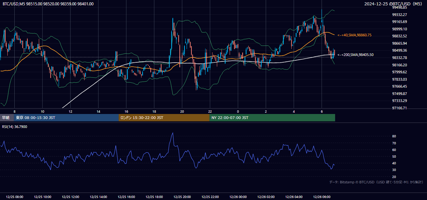
Task: Select the 200 SMA label reading 98405.50
Action: [355, 55]
